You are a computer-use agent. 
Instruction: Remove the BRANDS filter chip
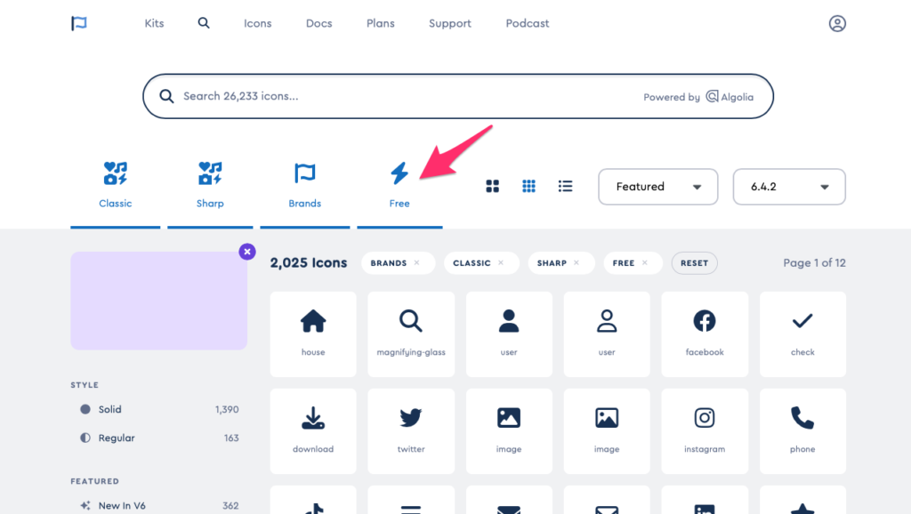pyautogui.click(x=416, y=263)
